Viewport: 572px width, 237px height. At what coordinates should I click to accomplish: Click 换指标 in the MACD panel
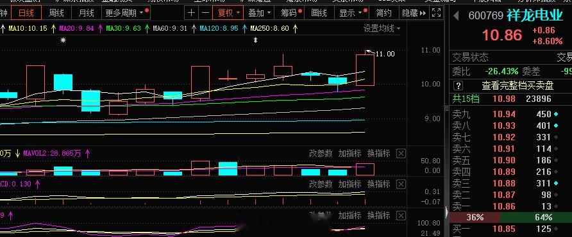[x=378, y=184]
